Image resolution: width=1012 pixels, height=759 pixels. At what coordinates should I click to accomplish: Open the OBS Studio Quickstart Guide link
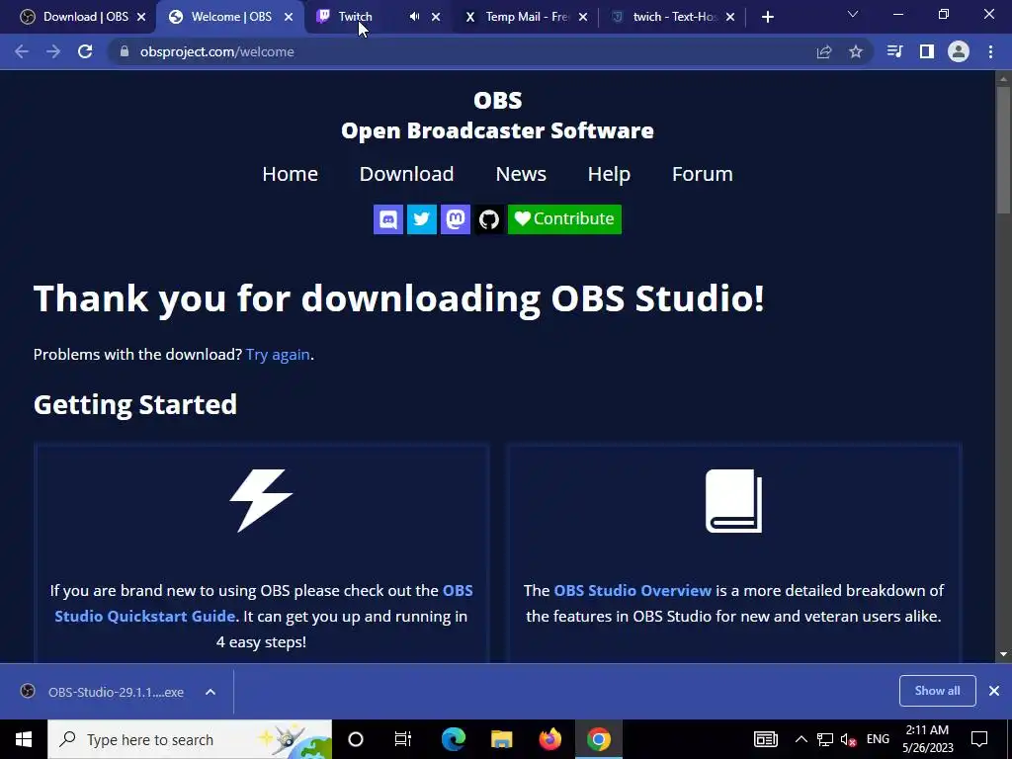coord(263,603)
